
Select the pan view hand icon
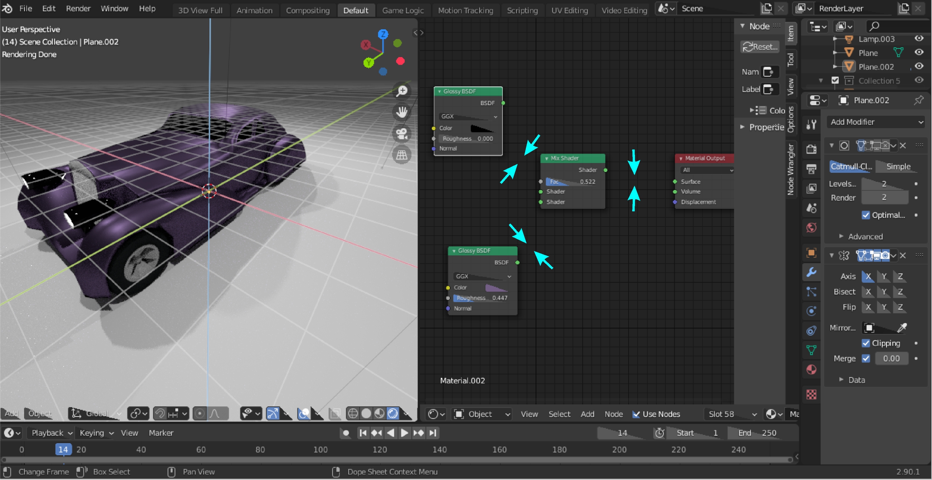point(402,112)
